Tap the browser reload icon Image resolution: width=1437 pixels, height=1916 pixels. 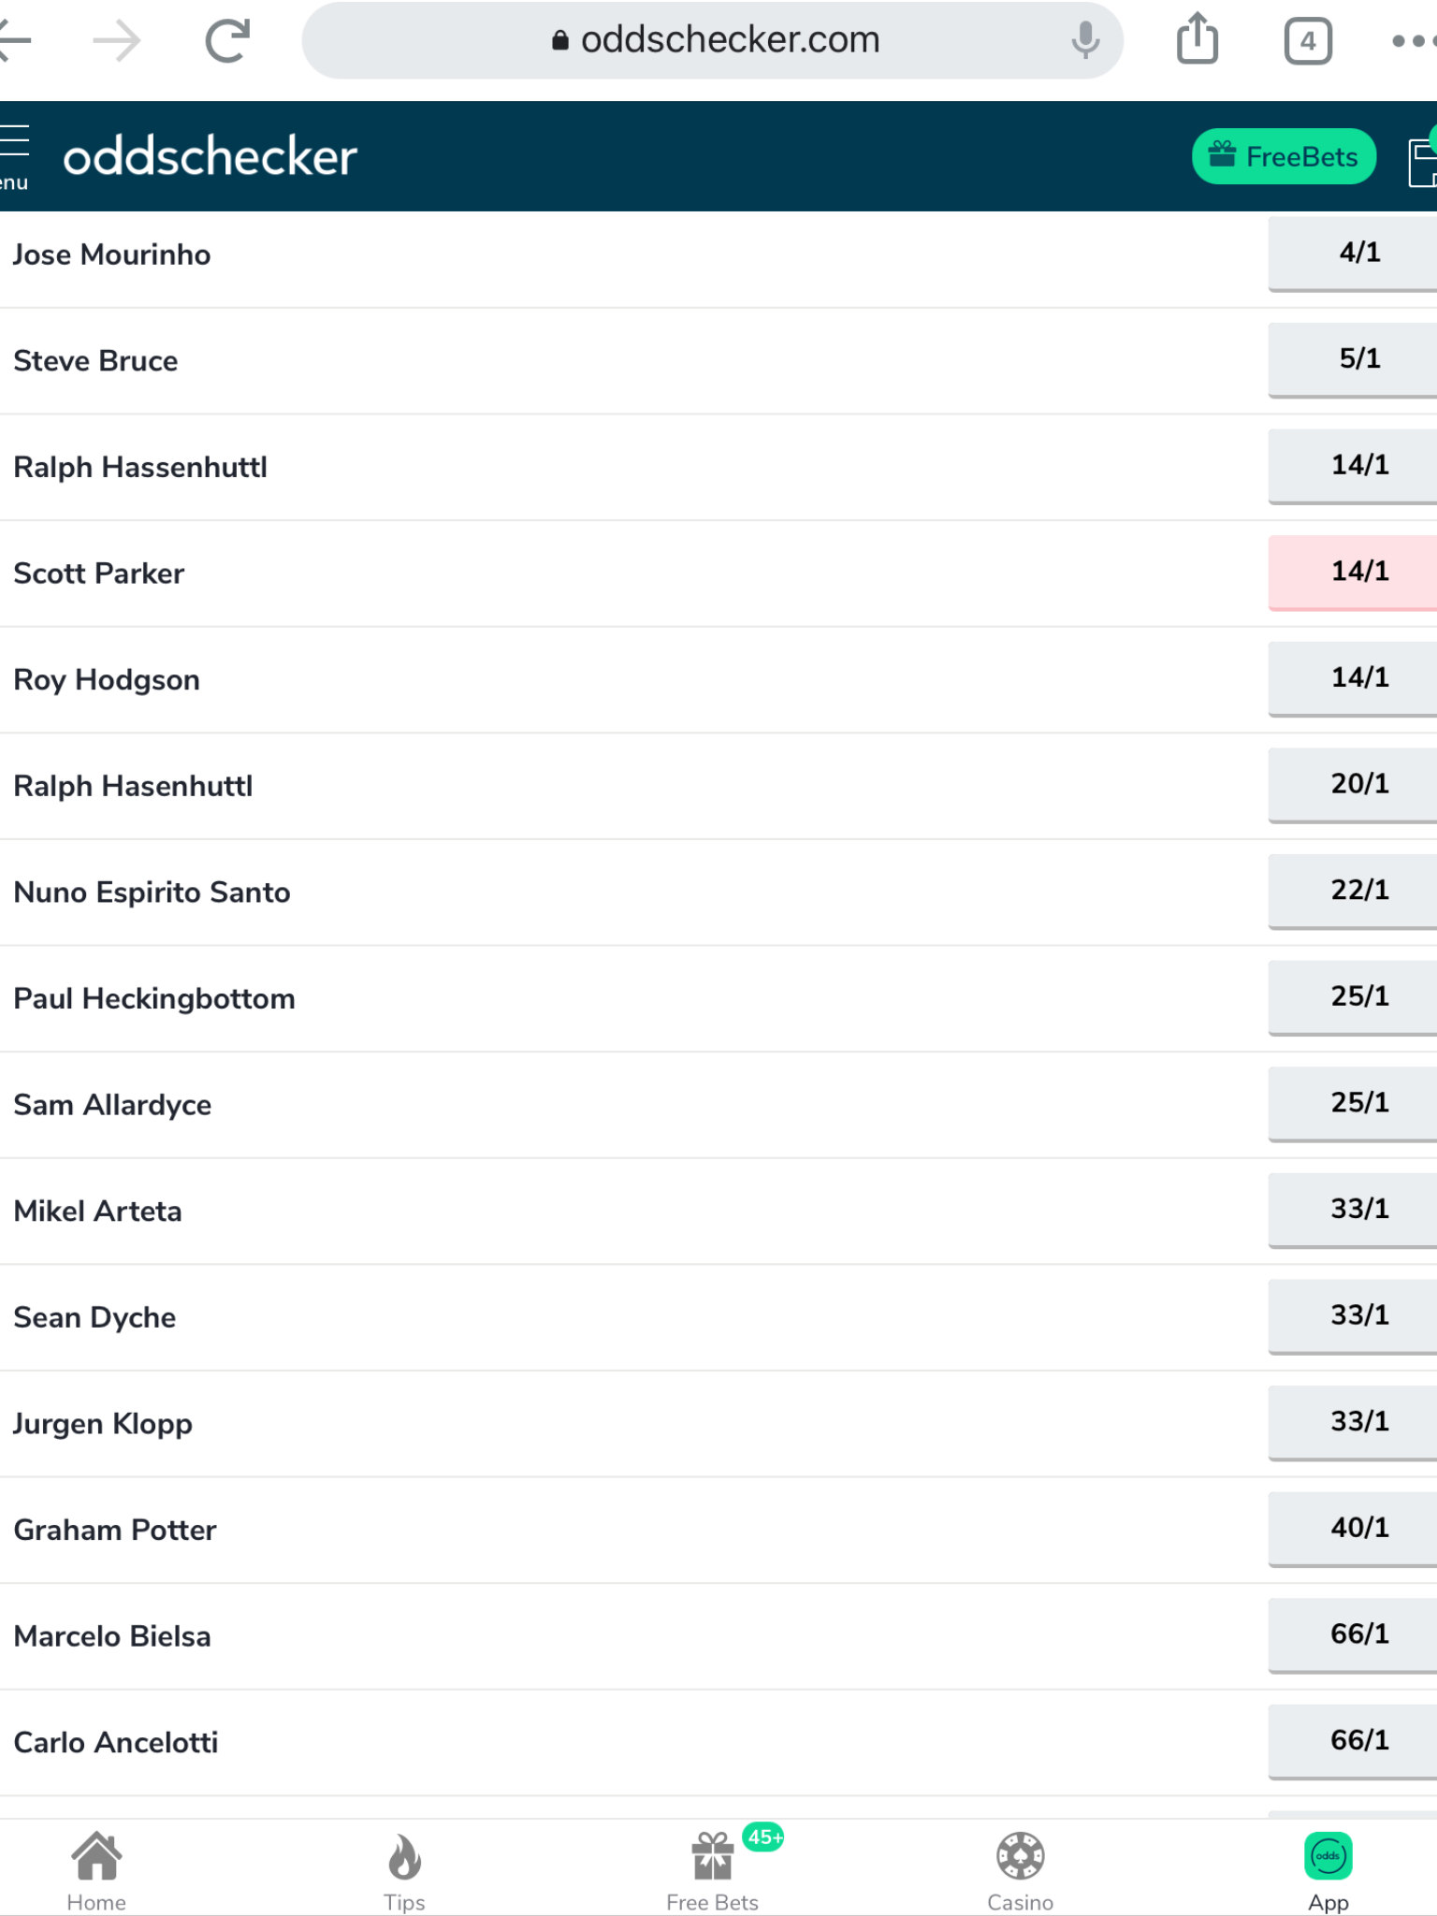click(x=227, y=40)
